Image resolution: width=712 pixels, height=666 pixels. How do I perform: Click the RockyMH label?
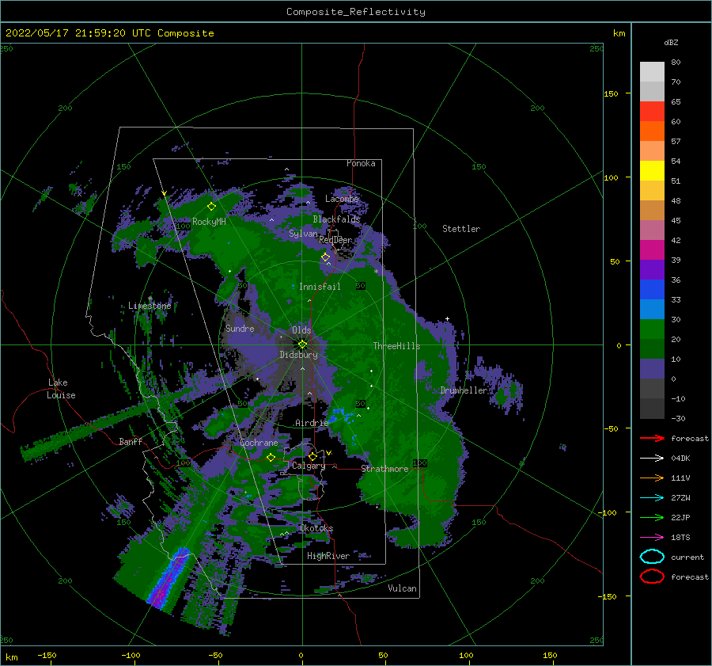click(209, 222)
